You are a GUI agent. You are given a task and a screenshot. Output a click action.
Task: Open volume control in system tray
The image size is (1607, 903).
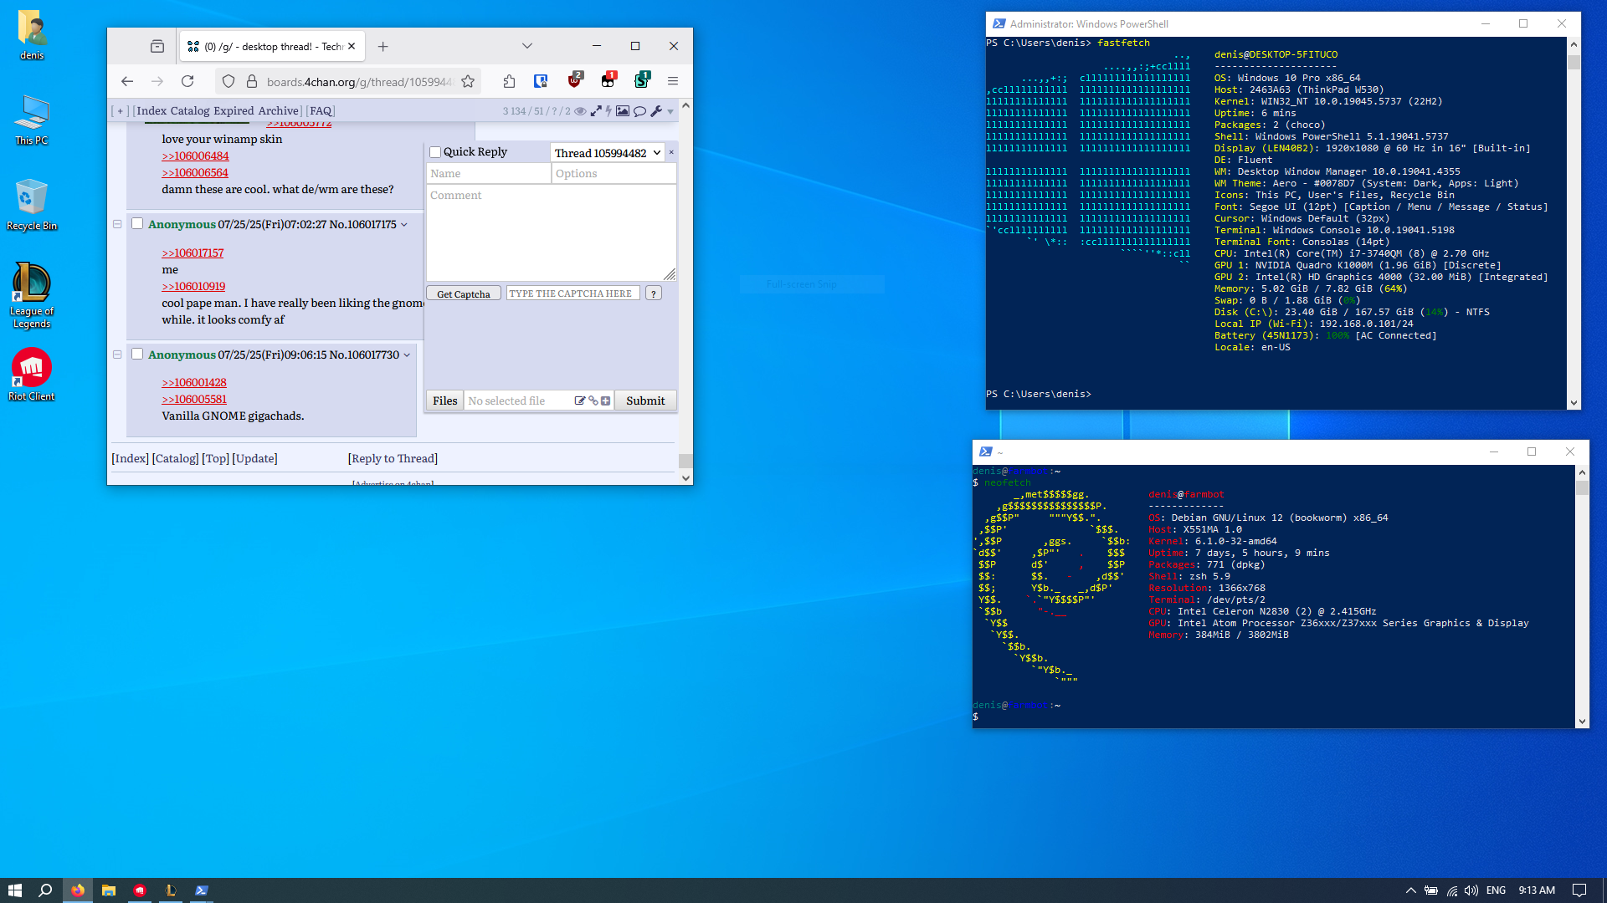(1471, 890)
